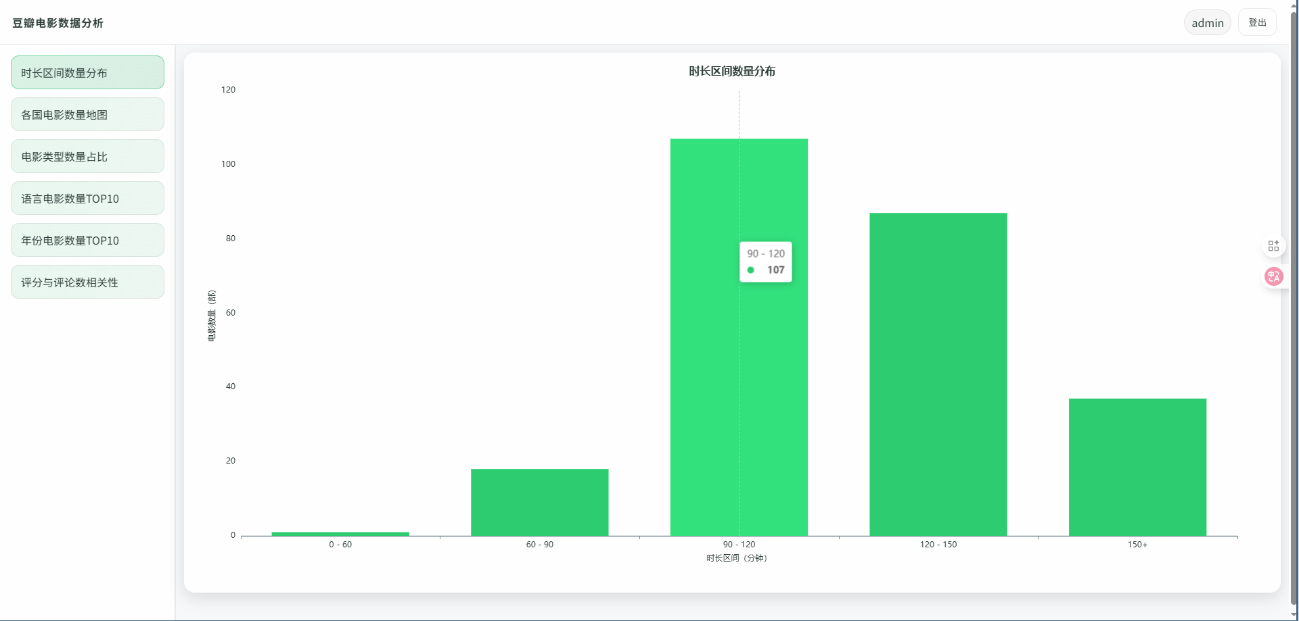
Task: Click the admin user badge
Action: pos(1207,23)
